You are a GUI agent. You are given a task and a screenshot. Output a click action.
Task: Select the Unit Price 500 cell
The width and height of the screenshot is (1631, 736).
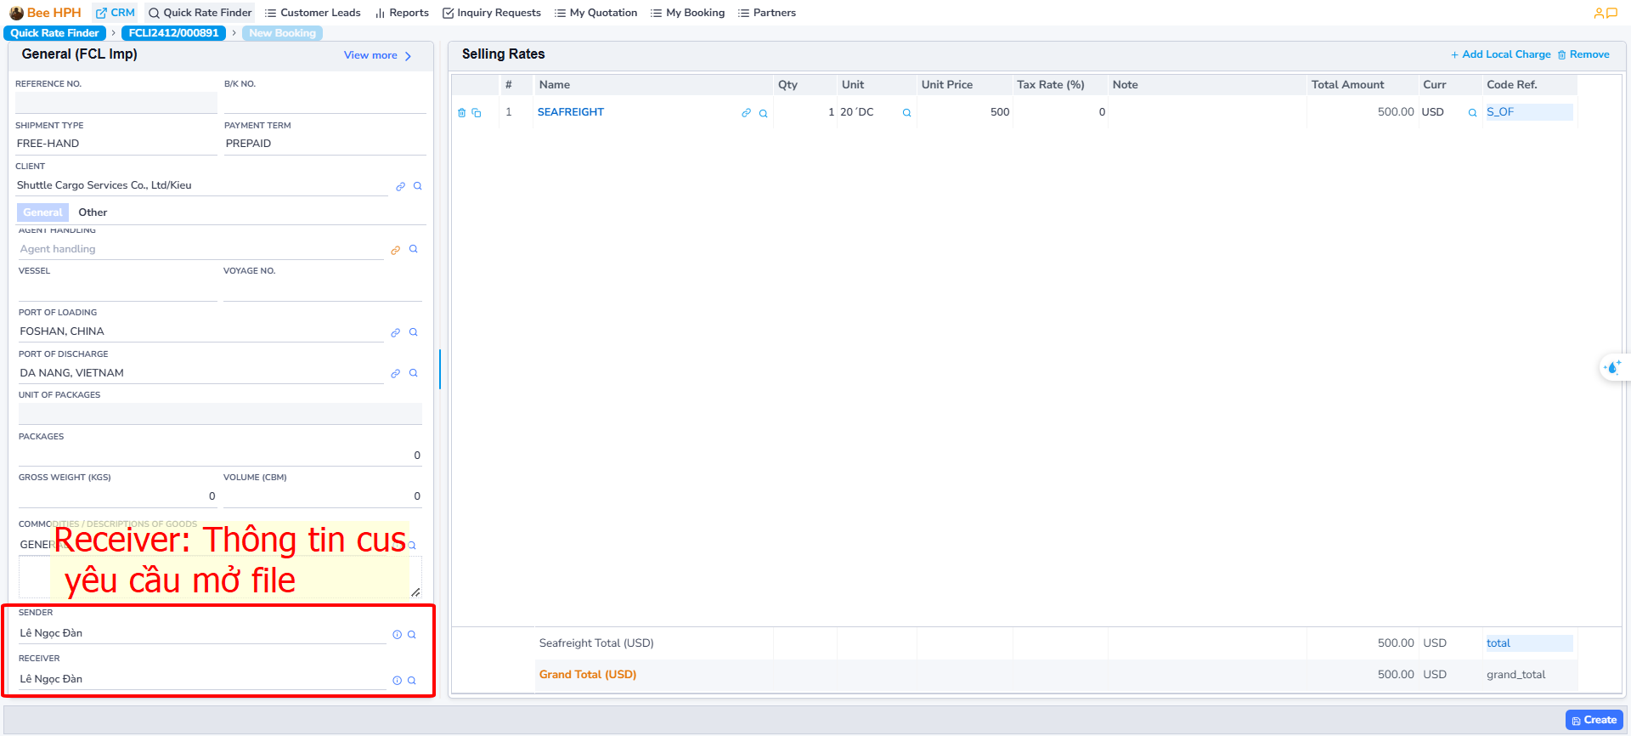point(964,112)
